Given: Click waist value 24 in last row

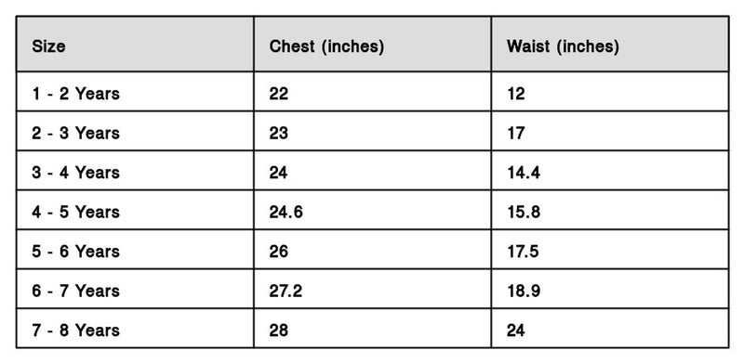Looking at the screenshot, I should [516, 330].
